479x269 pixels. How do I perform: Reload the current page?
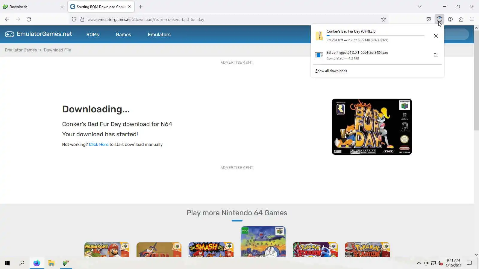[x=29, y=19]
